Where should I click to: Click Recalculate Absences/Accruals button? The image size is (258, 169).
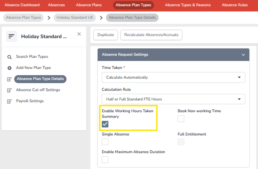click(x=151, y=35)
